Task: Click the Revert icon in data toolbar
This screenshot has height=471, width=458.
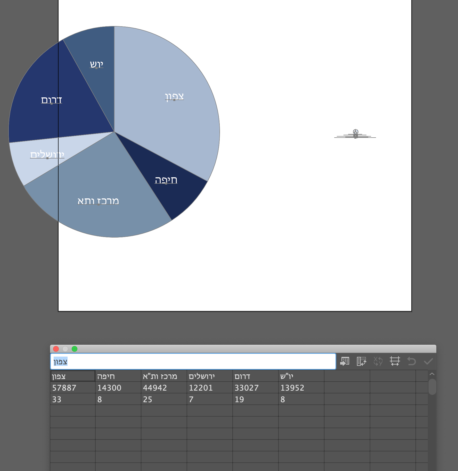Action: click(412, 361)
